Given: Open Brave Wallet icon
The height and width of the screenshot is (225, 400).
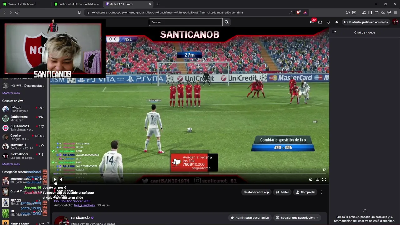Looking at the screenshot, I should [x=377, y=12].
